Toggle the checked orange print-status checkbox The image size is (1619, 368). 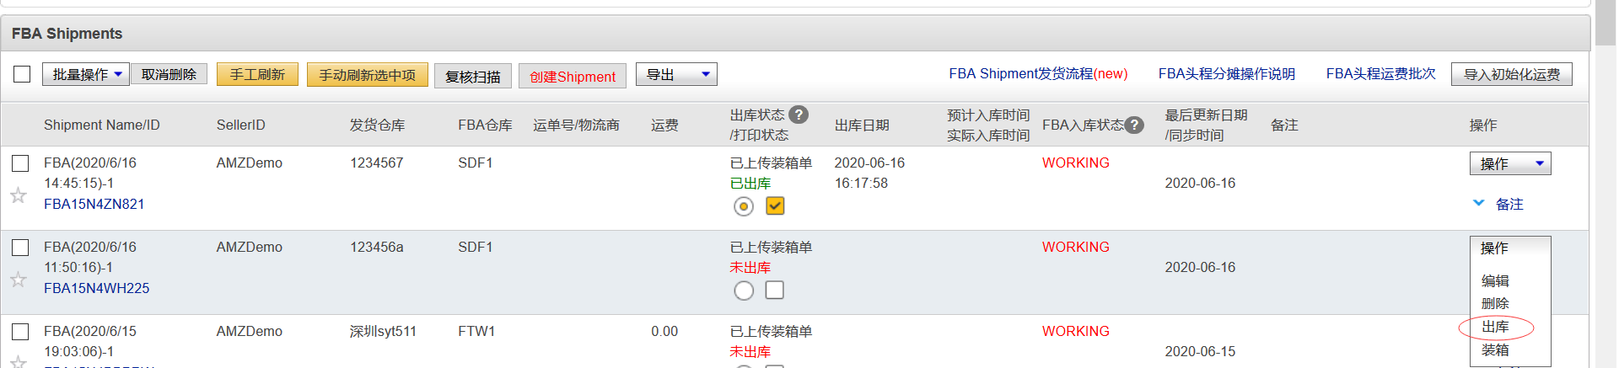(x=775, y=205)
